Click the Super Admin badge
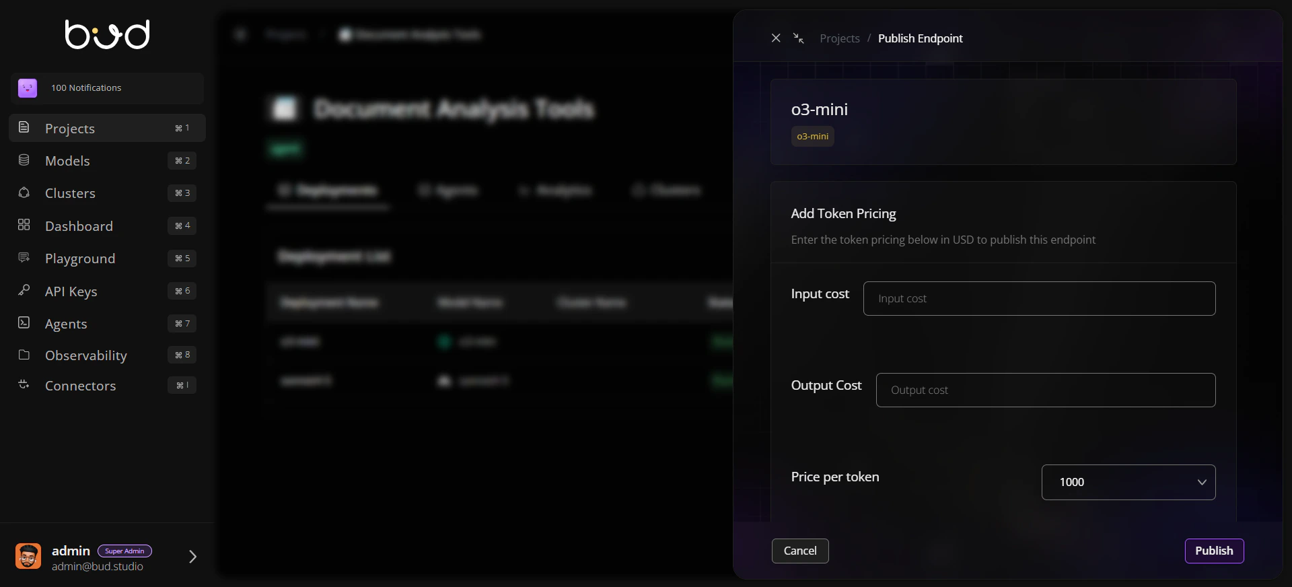Viewport: 1292px width, 587px height. pyautogui.click(x=124, y=551)
